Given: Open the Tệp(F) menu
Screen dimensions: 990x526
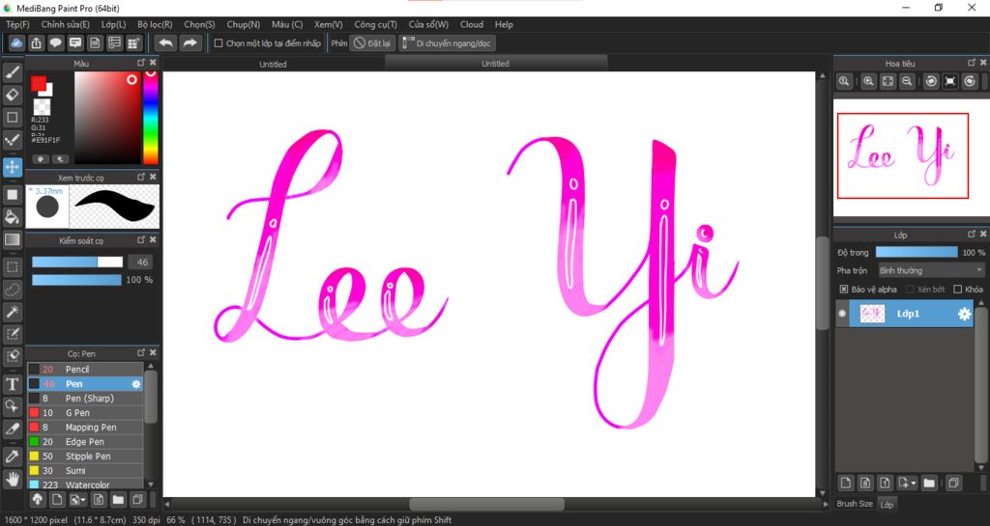Looking at the screenshot, I should pos(17,24).
